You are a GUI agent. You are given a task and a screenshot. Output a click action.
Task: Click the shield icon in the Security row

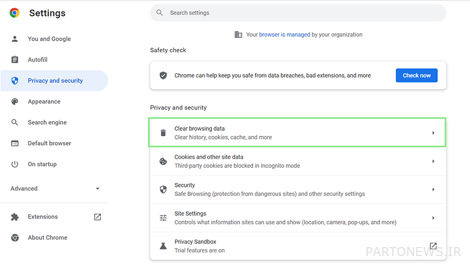163,190
